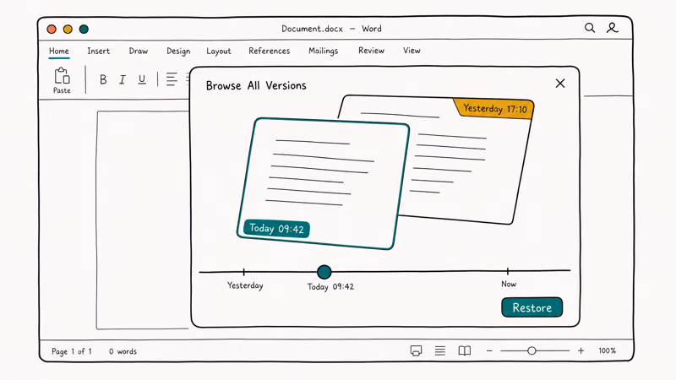Open search with magnifier icon
This screenshot has height=380, width=676.
pos(590,28)
